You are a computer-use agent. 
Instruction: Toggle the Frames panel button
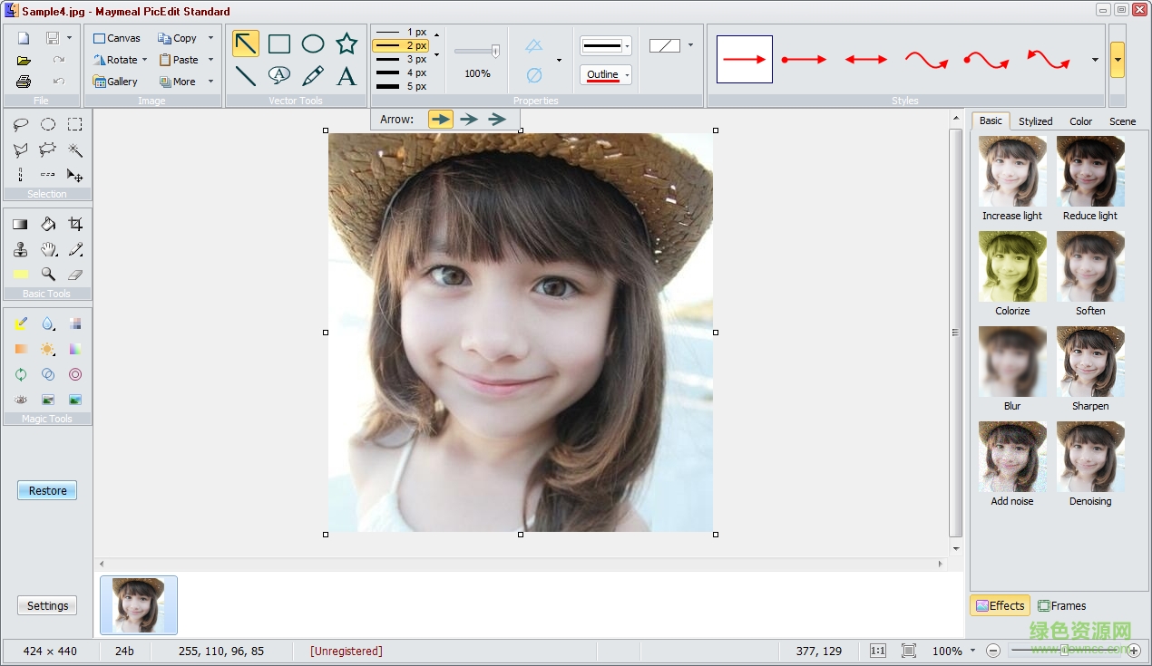tap(1061, 605)
